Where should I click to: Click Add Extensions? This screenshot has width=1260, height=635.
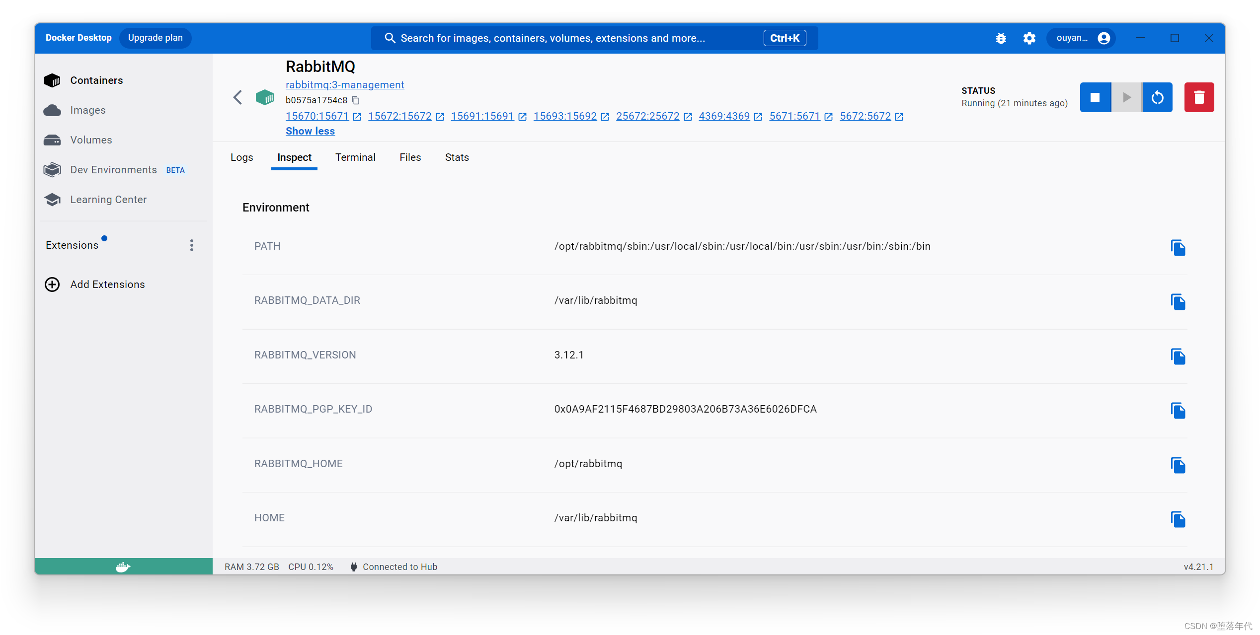[x=95, y=284]
